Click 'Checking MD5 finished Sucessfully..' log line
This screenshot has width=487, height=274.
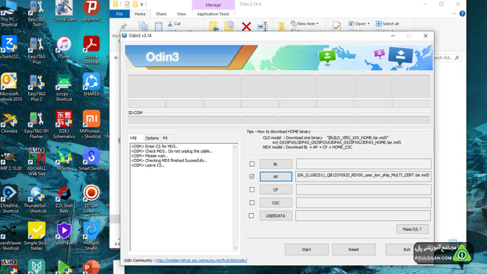169,161
